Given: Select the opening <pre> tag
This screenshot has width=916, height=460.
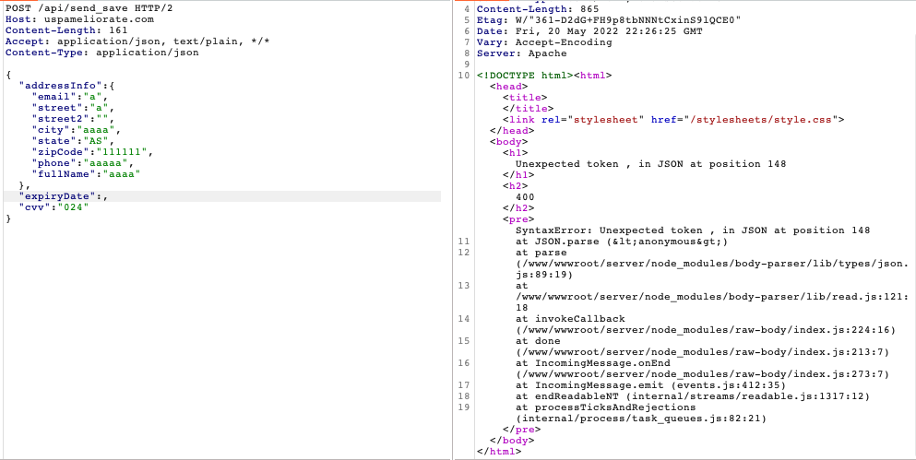Looking at the screenshot, I should point(518,219).
